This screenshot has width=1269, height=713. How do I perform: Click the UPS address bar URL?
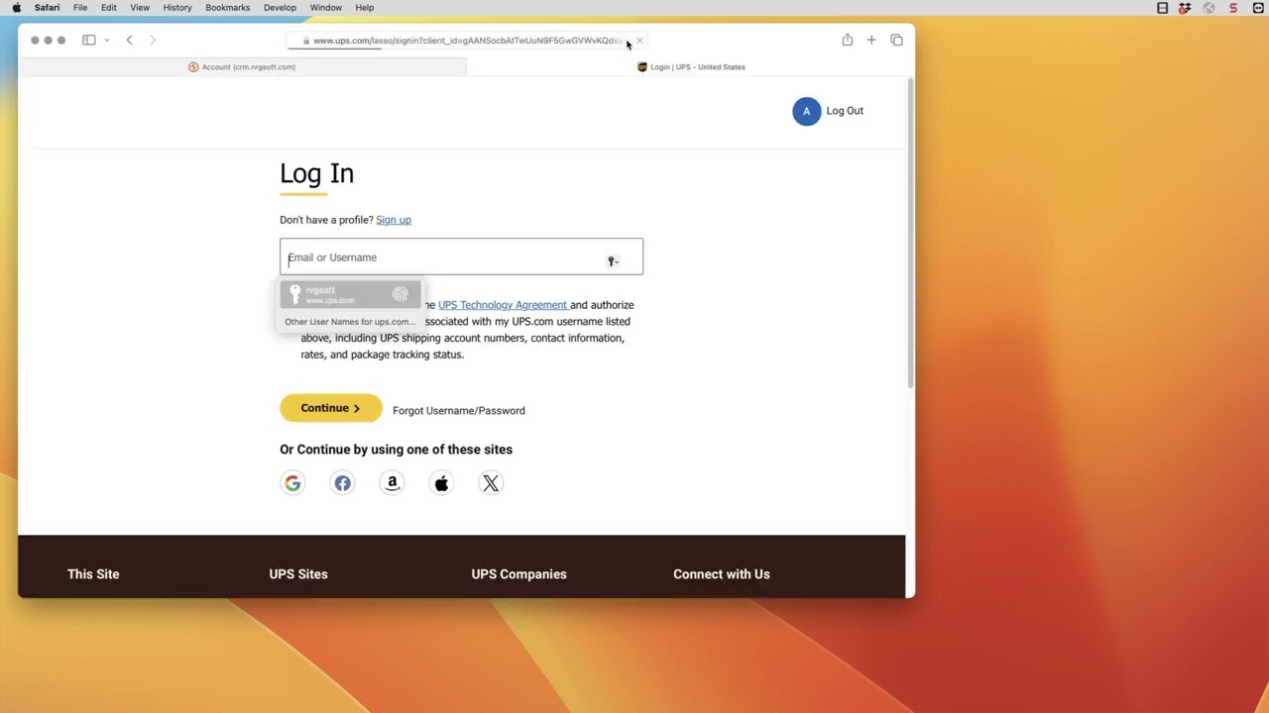coord(466,41)
